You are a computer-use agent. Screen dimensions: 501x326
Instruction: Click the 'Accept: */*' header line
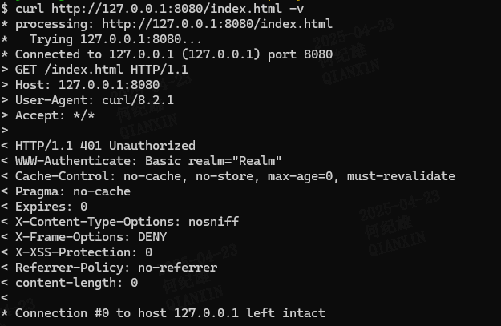pyautogui.click(x=55, y=115)
